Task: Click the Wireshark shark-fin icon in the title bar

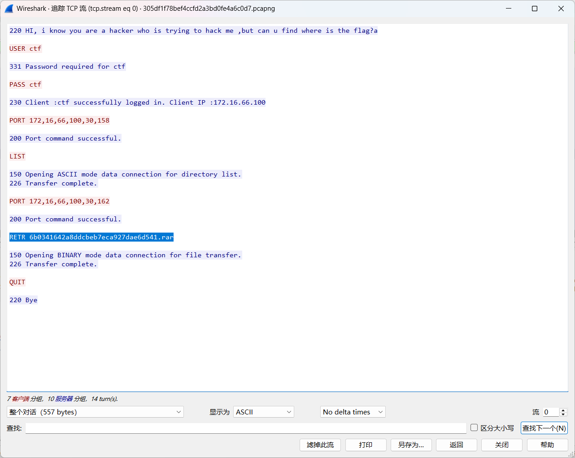Action: pyautogui.click(x=9, y=8)
